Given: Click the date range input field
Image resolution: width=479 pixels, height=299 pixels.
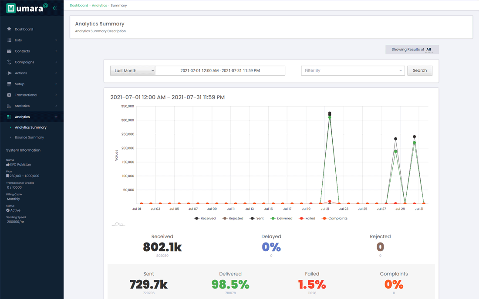Looking at the screenshot, I should coord(220,70).
